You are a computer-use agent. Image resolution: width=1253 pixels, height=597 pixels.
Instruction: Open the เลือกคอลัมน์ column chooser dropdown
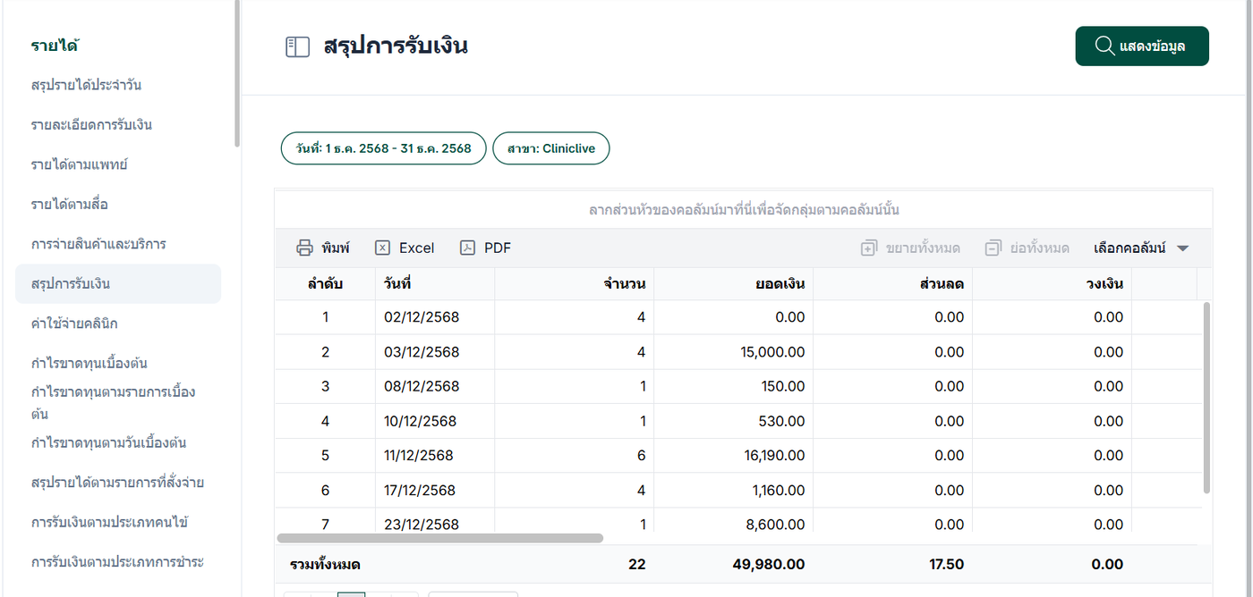coord(1141,248)
